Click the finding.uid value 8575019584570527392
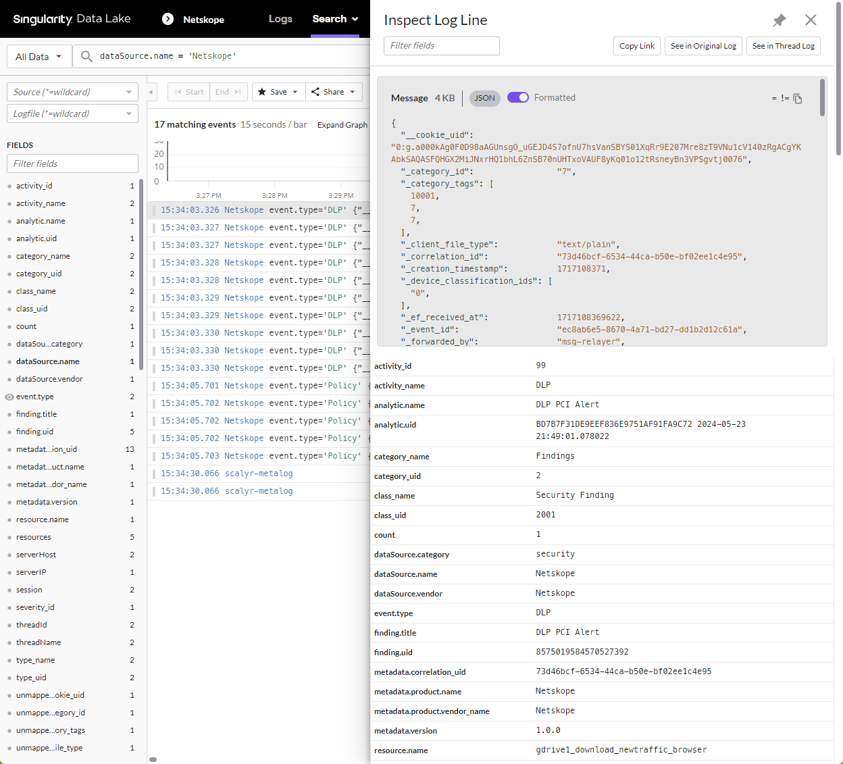The image size is (843, 764). point(582,652)
